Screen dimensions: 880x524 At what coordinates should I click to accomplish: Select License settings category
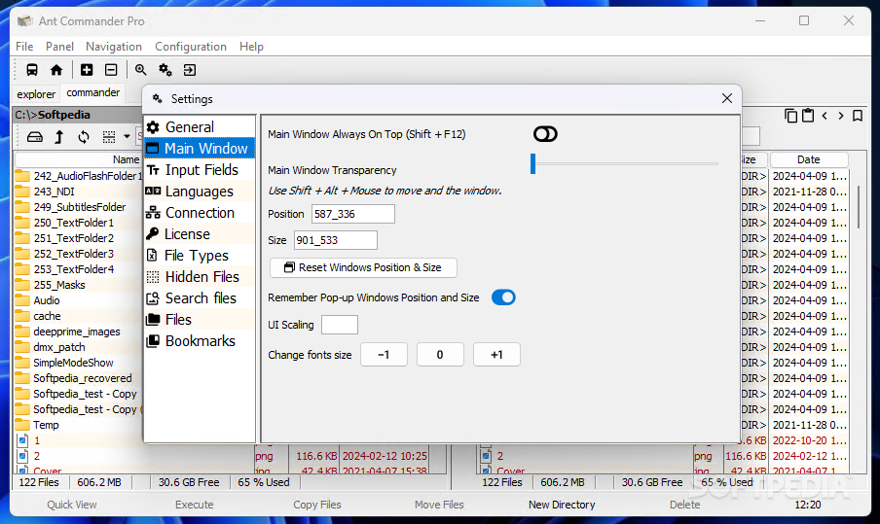click(x=200, y=234)
